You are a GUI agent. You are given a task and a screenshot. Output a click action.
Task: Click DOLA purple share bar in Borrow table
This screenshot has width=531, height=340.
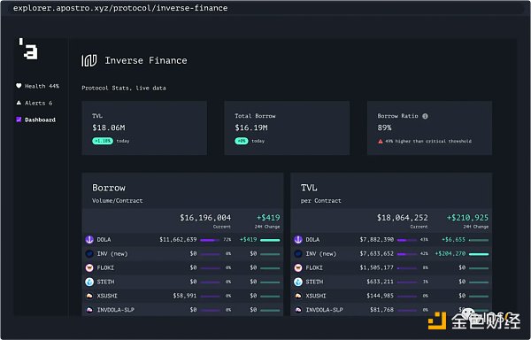(210, 240)
